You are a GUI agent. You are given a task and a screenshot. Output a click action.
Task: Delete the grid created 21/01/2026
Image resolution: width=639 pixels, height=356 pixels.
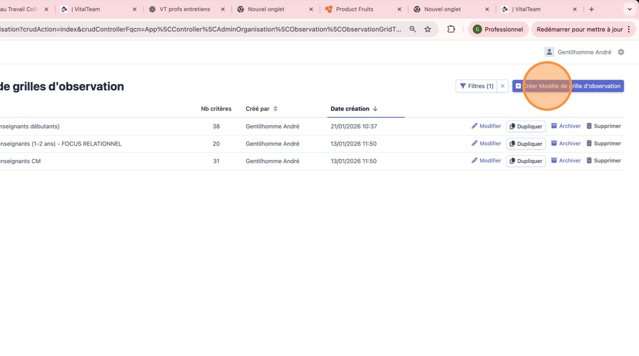603,126
